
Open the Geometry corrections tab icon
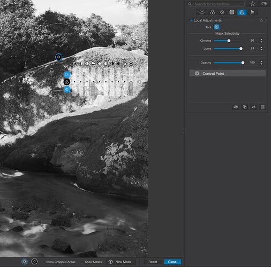[232, 12]
